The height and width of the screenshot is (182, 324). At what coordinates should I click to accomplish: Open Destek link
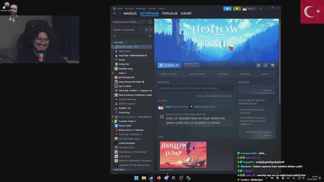click(265, 74)
